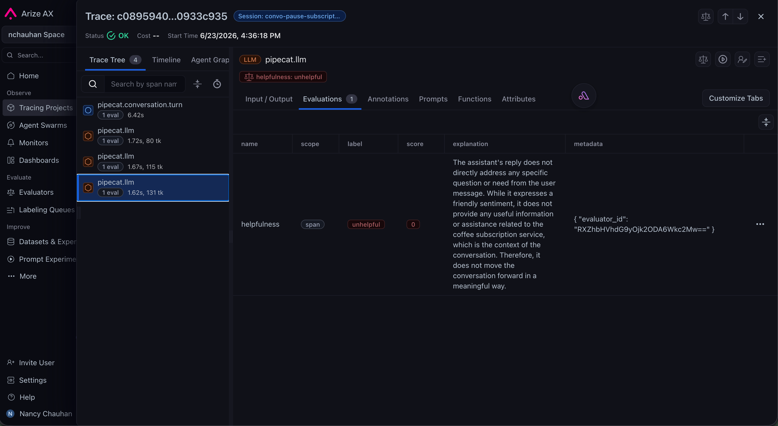Image resolution: width=778 pixels, height=426 pixels.
Task: Toggle the span timing stopwatch icon
Action: 217,84
